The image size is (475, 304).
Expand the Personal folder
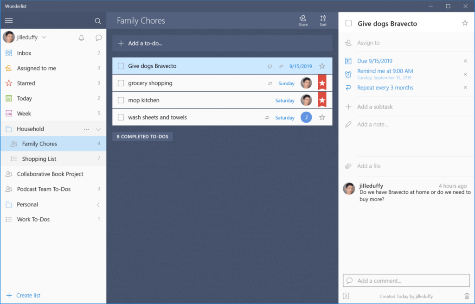[98, 204]
